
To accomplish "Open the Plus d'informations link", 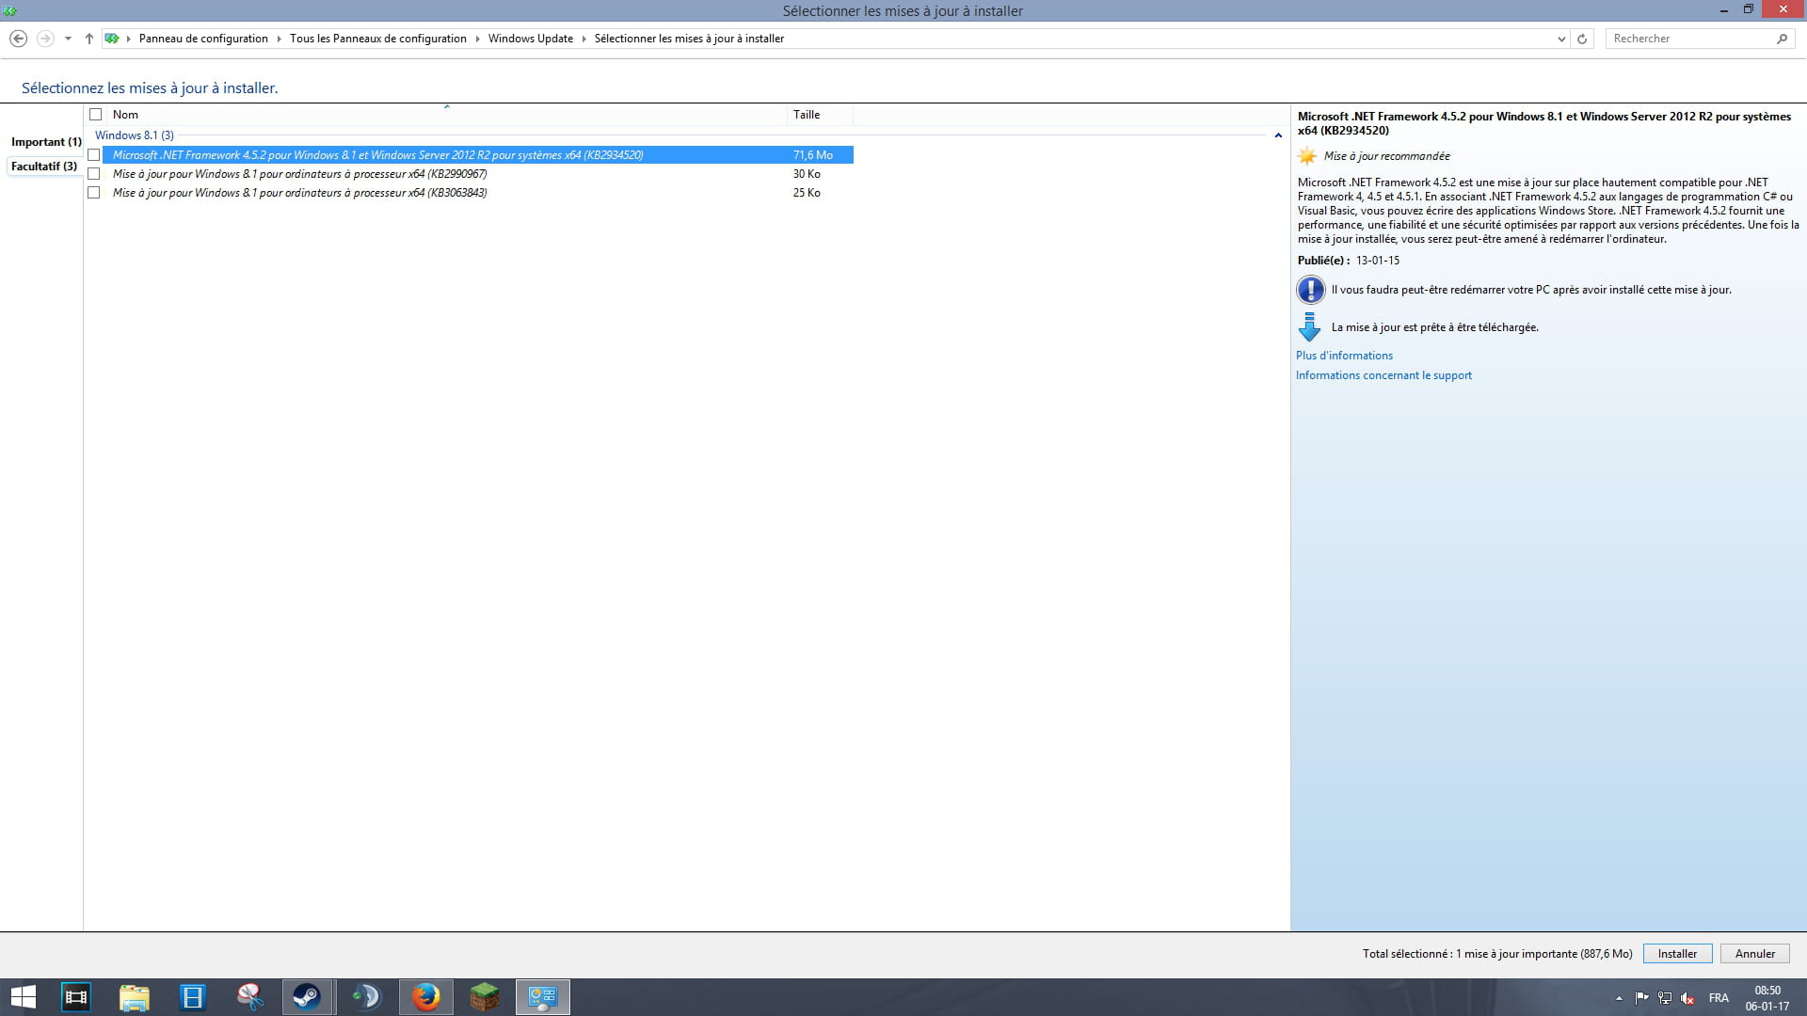I will click(x=1344, y=356).
